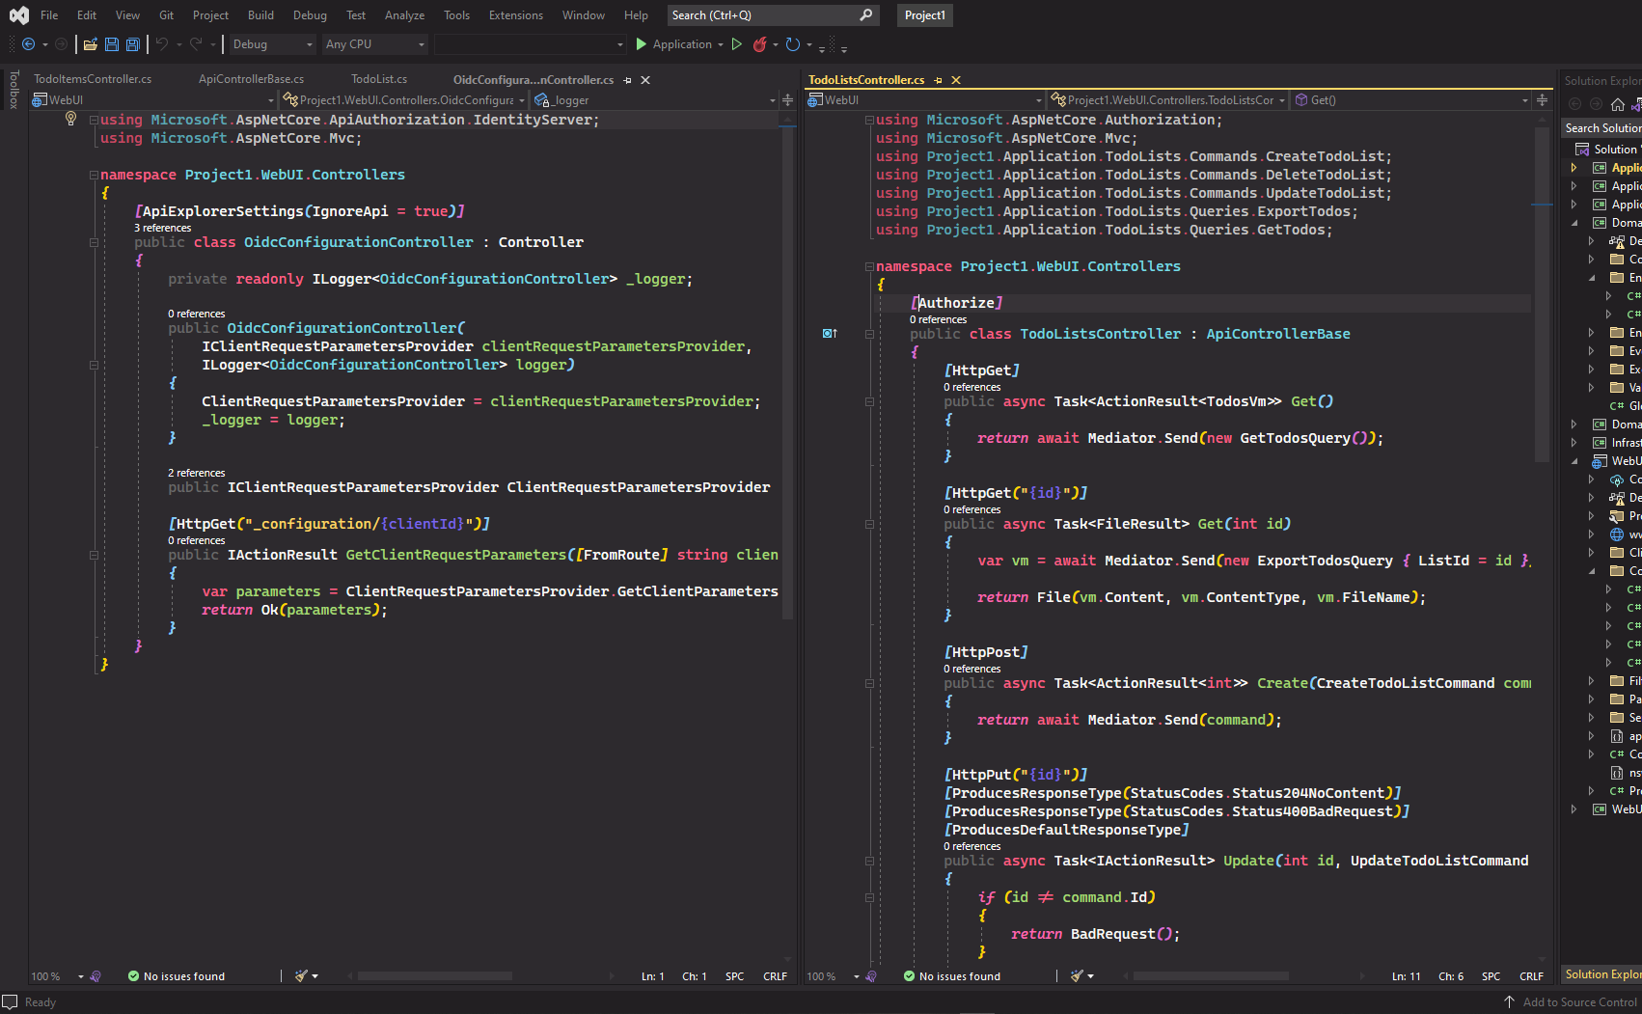Switch to the TodoList.cs tab
This screenshot has height=1014, width=1642.
tap(379, 79)
